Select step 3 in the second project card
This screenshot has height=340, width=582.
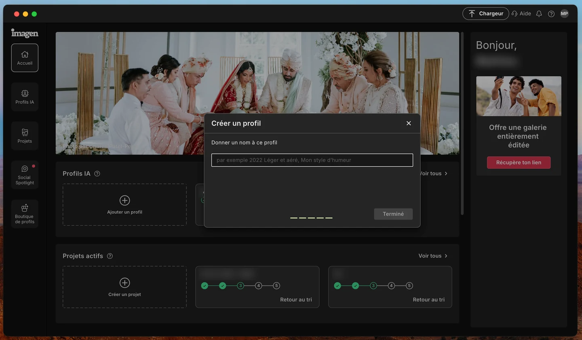click(373, 285)
